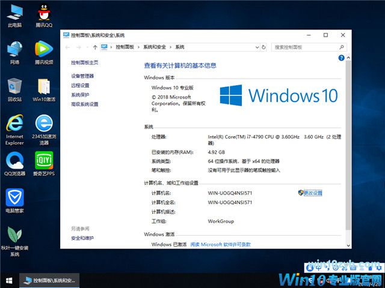The width and height of the screenshot is (385, 288).
Task: Open 远程设置 link
Action: [80, 85]
